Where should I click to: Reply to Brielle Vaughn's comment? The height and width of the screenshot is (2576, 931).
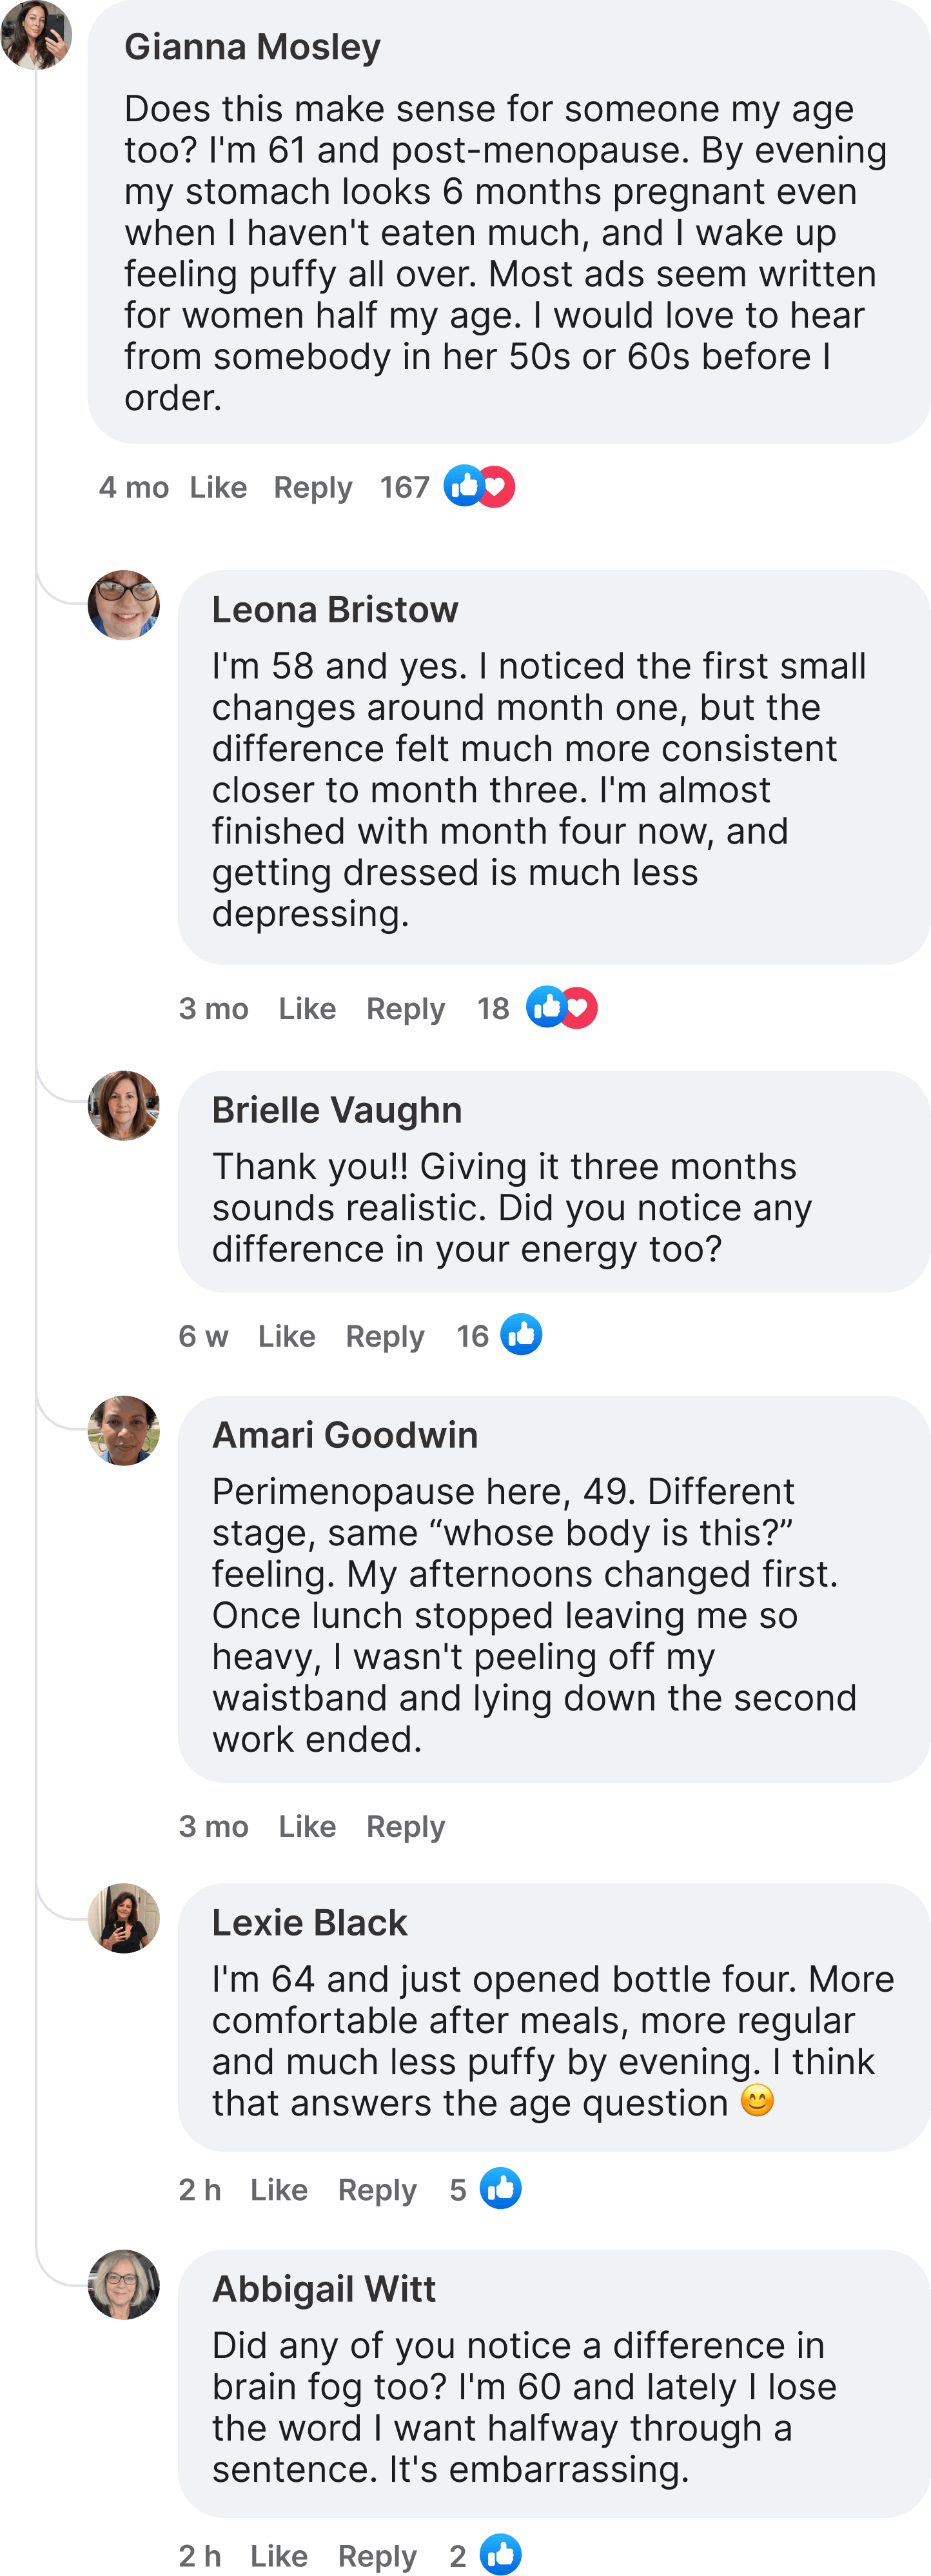385,1336
